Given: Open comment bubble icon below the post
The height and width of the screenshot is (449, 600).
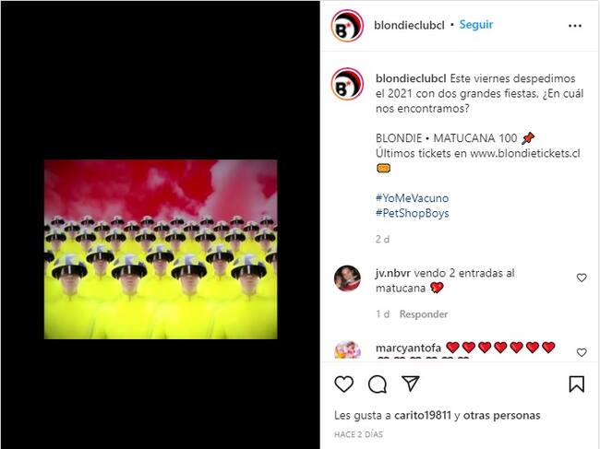Looking at the screenshot, I should 378,384.
